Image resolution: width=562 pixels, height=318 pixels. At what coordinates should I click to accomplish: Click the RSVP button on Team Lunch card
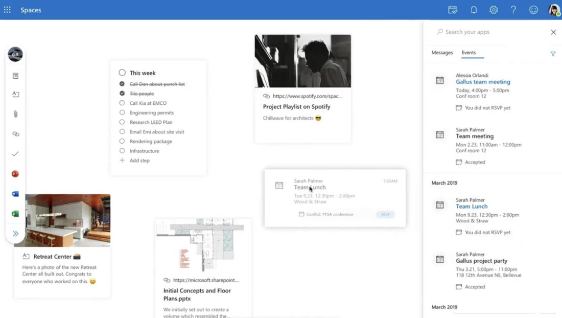coord(385,215)
